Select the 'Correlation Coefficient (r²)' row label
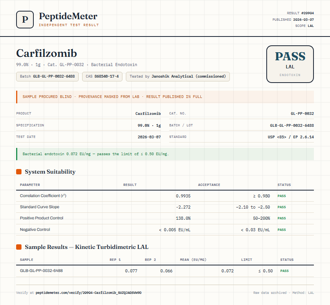Screen dimensions: 330x305 43,196
